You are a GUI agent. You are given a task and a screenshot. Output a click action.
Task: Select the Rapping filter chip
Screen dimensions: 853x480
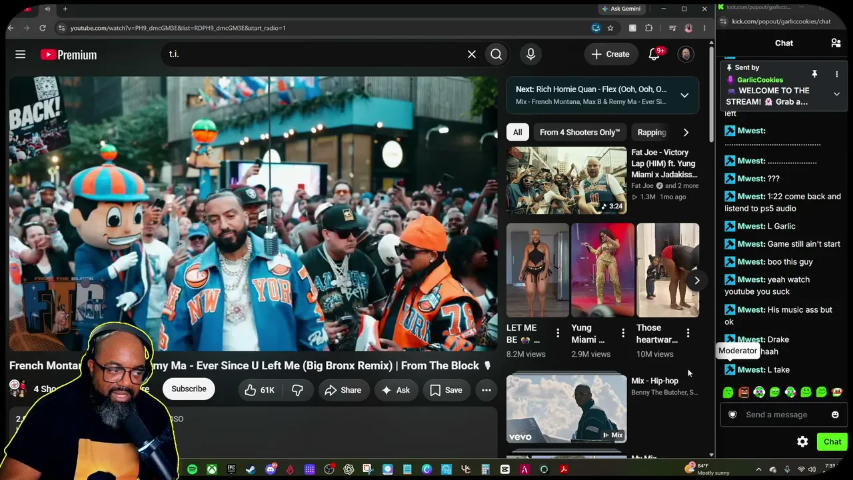point(651,132)
